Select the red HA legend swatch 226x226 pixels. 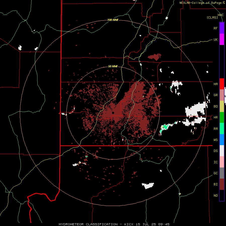(222, 84)
